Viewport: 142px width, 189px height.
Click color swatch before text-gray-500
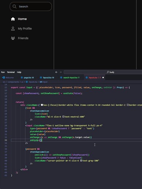81,161
